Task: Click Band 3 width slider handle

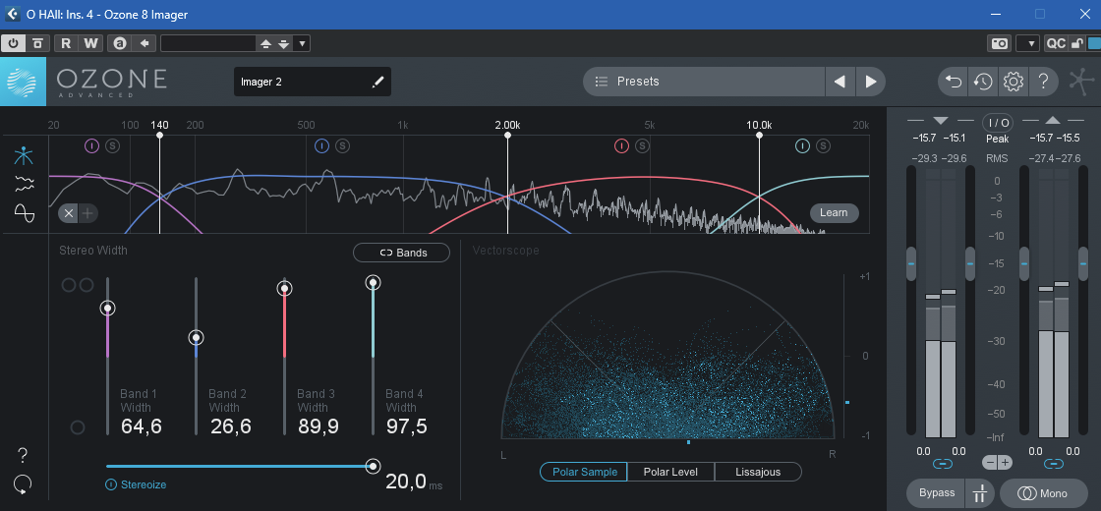Action: tap(284, 289)
